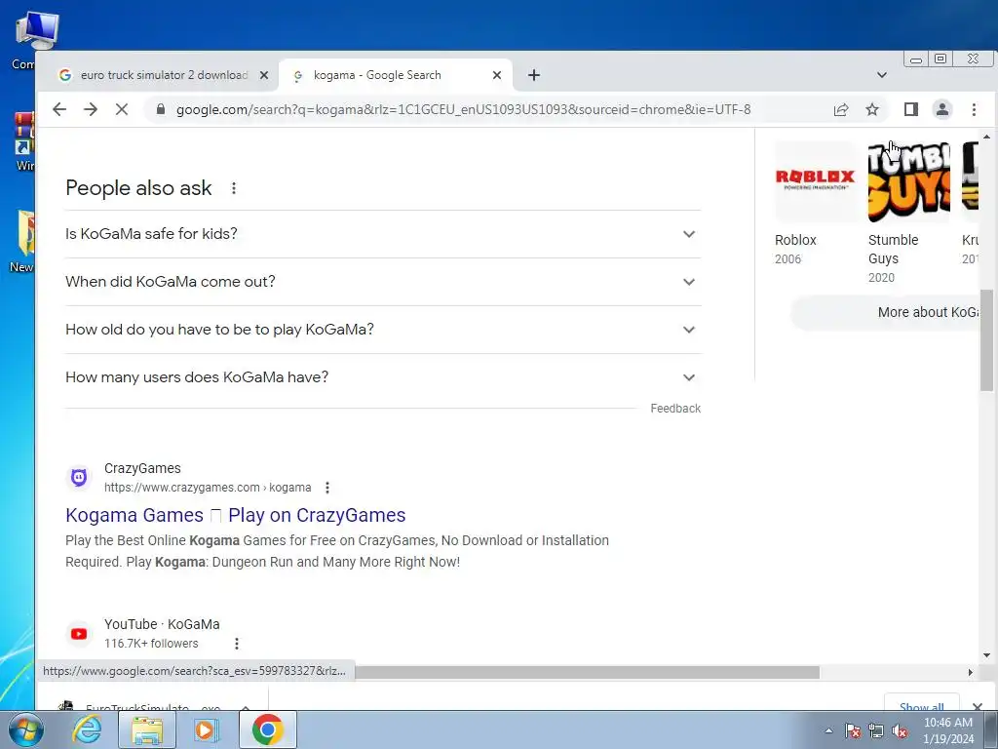Click the muted volume tray icon
This screenshot has width=998, height=749.
(900, 731)
